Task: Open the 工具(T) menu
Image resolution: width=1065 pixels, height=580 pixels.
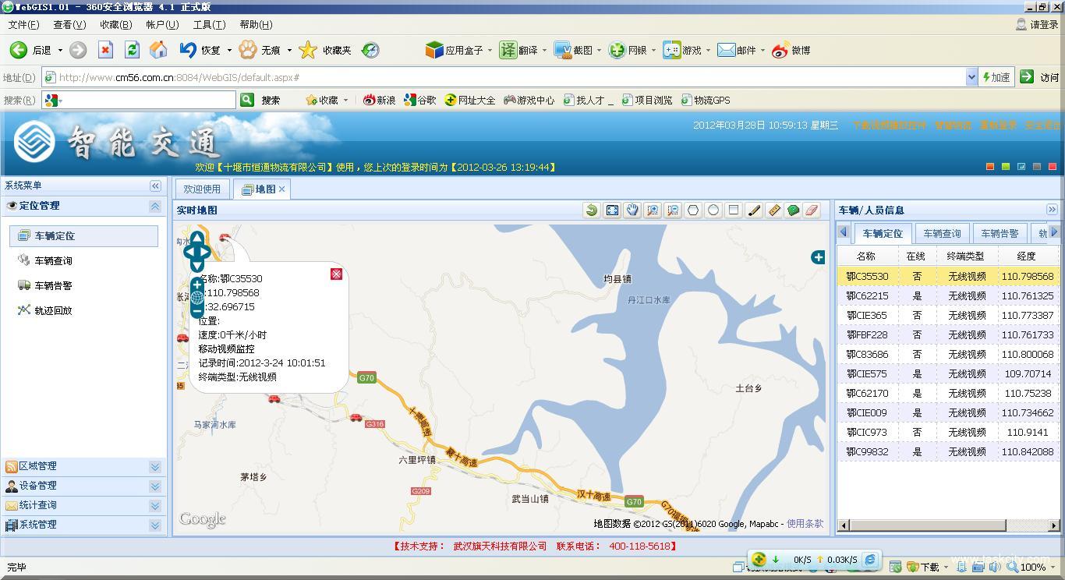Action: click(209, 25)
